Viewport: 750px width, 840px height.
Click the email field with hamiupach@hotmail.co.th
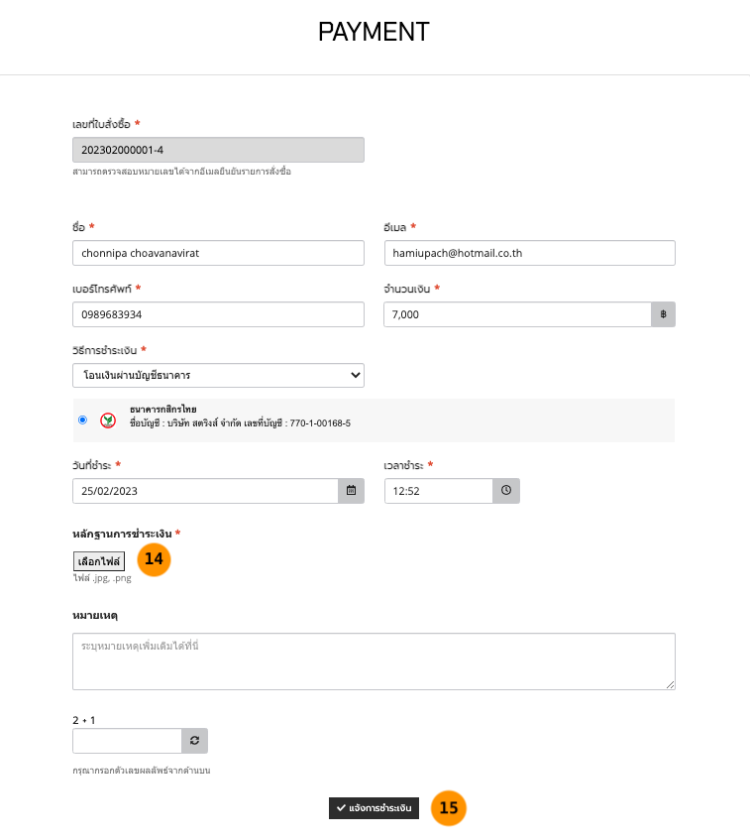529,254
